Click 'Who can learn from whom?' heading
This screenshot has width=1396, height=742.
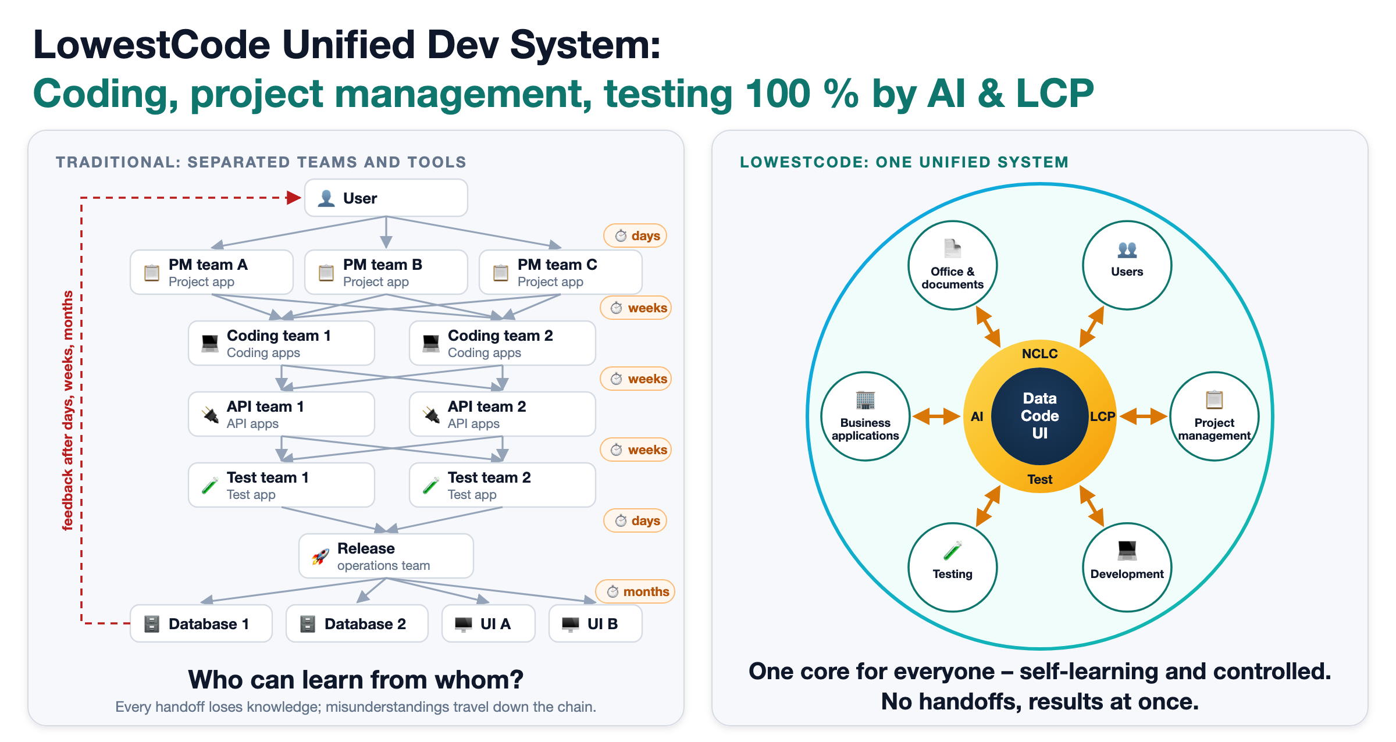[x=356, y=679]
